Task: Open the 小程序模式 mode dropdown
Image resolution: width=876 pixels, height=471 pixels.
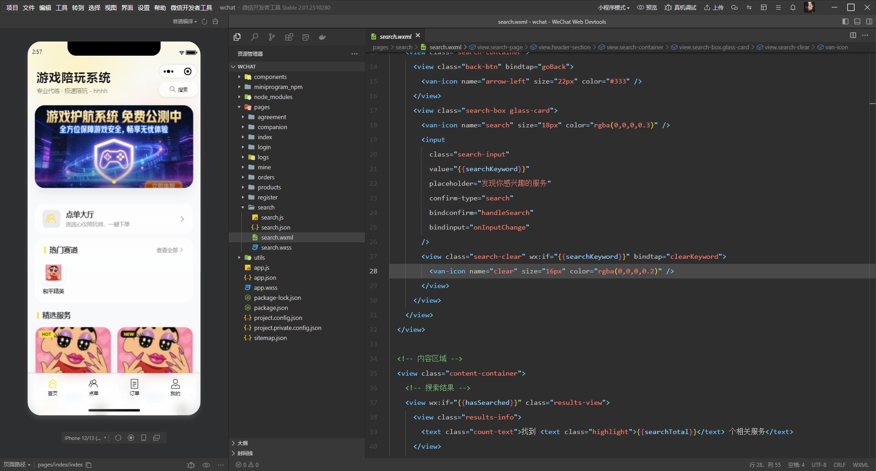Action: [x=614, y=7]
